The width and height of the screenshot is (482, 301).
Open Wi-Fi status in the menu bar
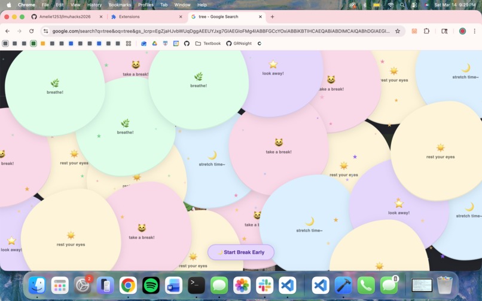[391, 5]
